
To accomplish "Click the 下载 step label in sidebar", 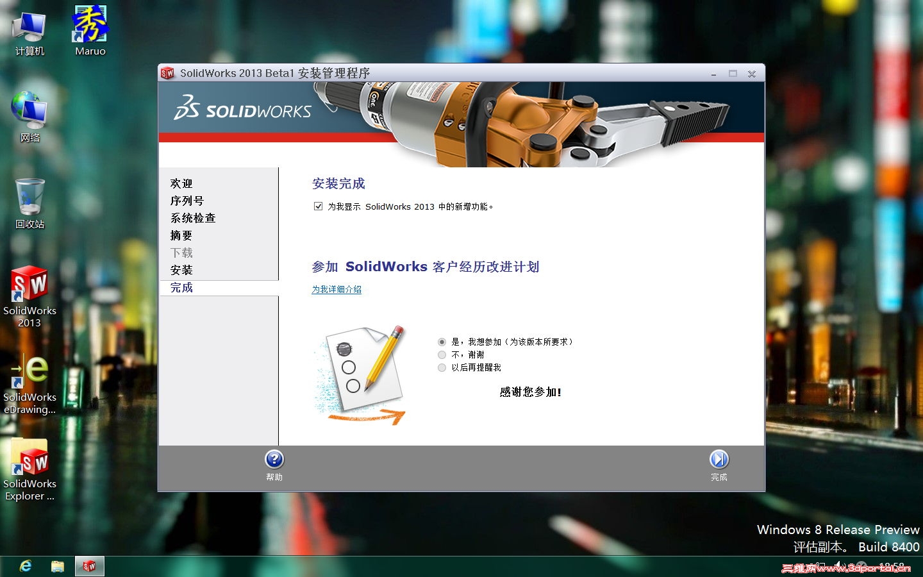I will coord(181,253).
